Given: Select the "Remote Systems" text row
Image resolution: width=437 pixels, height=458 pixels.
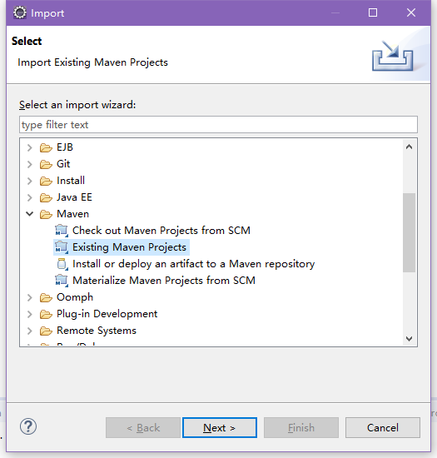Looking at the screenshot, I should click(97, 331).
